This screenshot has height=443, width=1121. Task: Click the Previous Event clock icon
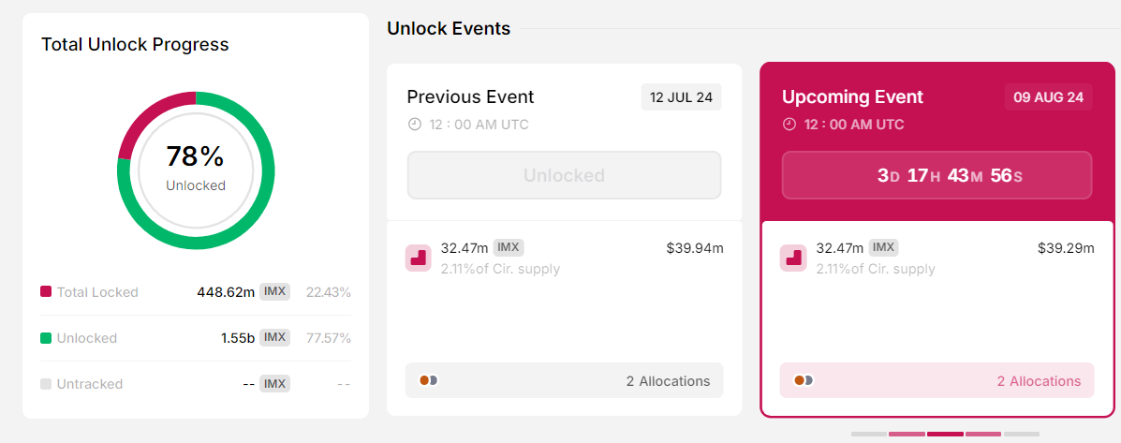pos(415,125)
